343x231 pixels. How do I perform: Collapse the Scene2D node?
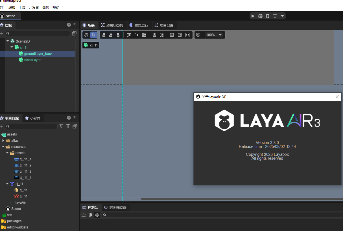(8, 41)
